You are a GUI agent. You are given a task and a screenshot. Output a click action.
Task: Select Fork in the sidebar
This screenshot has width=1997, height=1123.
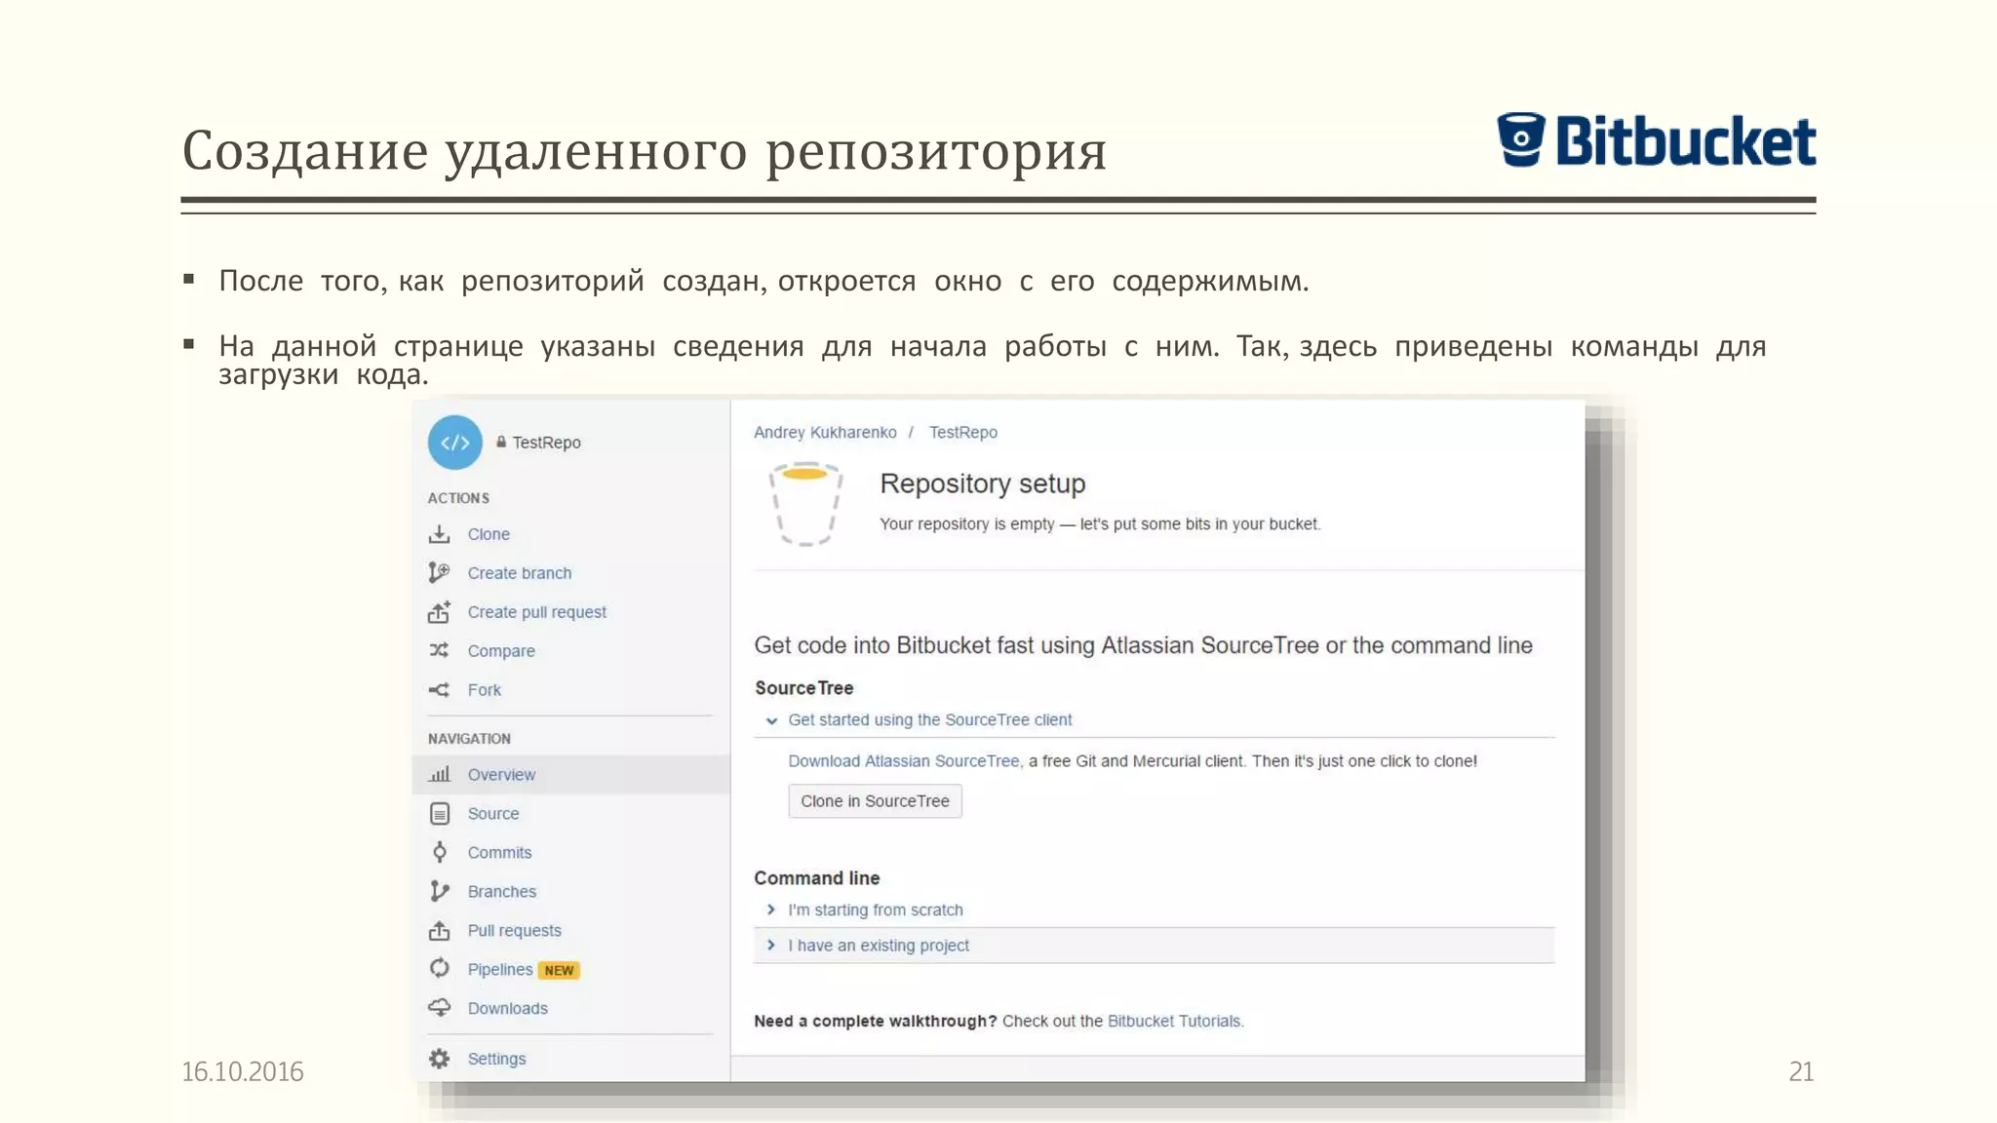coord(485,690)
